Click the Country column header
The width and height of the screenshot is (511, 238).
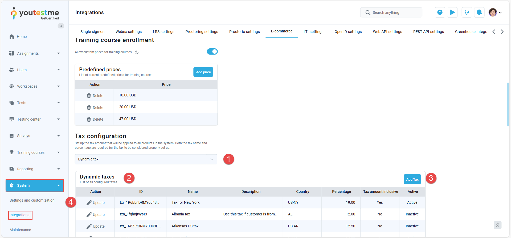[302, 192]
